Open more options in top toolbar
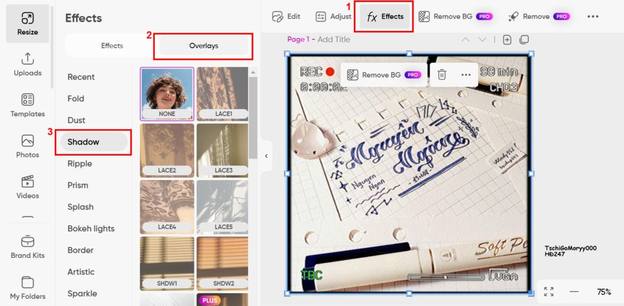This screenshot has height=306, width=624. [593, 16]
